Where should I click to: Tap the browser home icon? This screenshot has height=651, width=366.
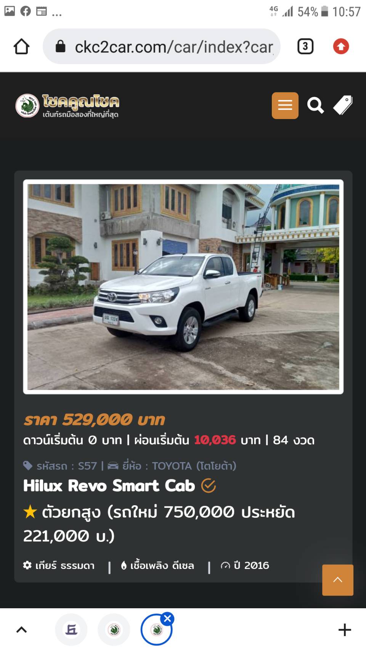(x=21, y=47)
